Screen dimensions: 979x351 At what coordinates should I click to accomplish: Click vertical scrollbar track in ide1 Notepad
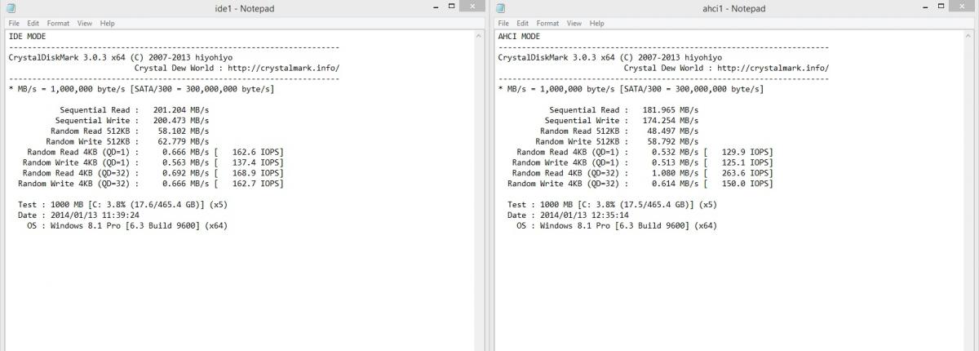pos(479,196)
